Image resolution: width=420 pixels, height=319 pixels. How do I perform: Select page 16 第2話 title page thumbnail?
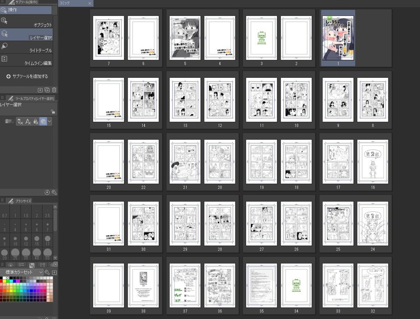click(x=373, y=161)
